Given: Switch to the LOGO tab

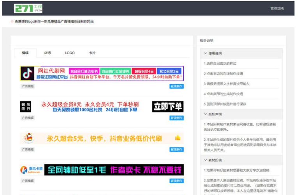Looking at the screenshot, I should 70,53.
